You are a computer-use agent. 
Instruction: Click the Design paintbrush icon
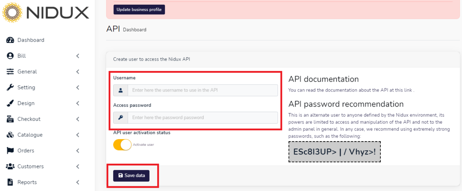(x=10, y=103)
